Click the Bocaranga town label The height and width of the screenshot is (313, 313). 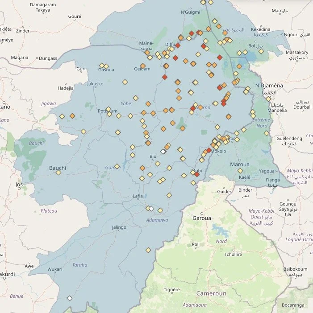point(293,305)
